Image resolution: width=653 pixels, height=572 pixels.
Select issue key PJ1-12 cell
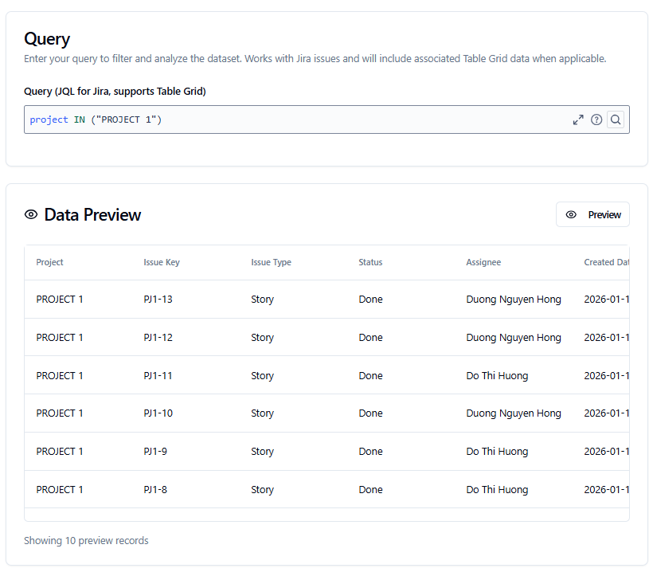tap(158, 338)
